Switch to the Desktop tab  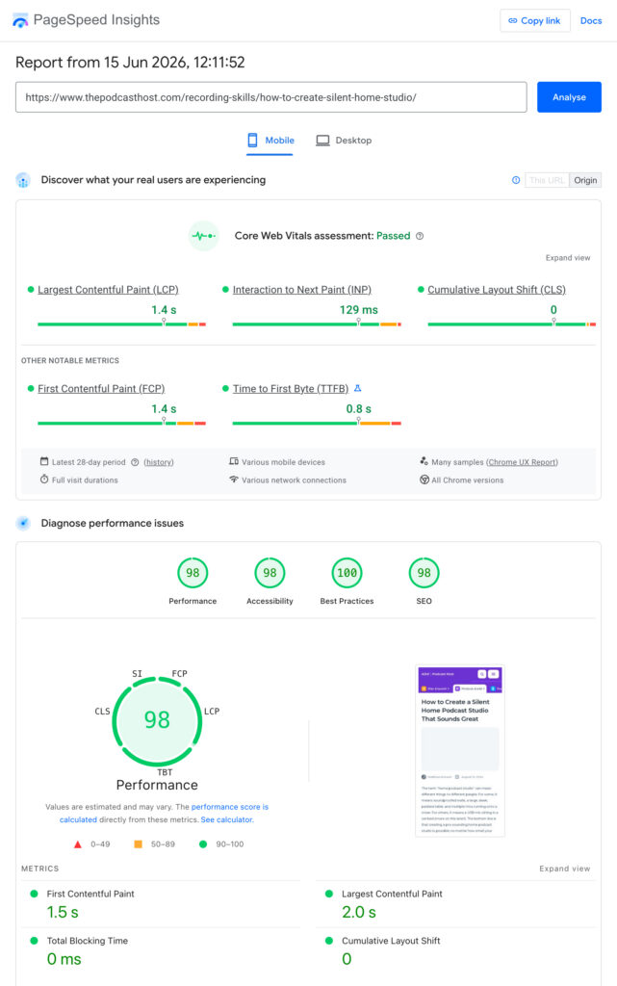click(x=344, y=141)
